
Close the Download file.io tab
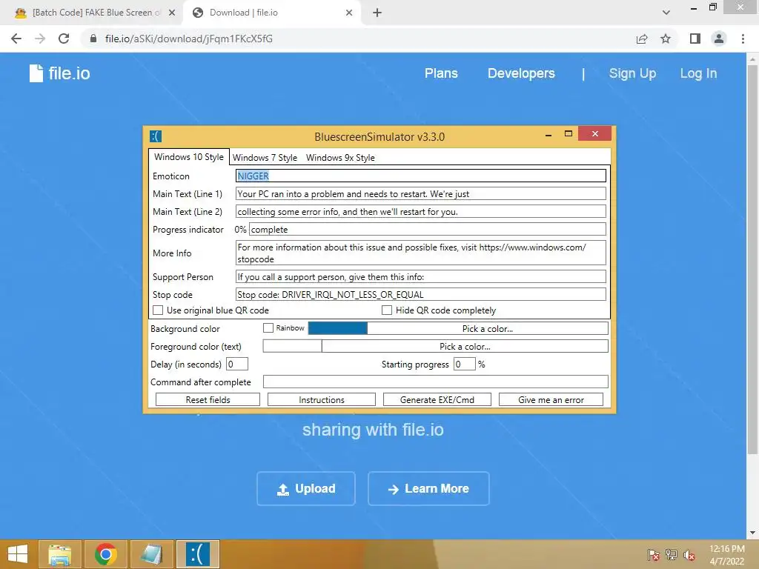[349, 13]
